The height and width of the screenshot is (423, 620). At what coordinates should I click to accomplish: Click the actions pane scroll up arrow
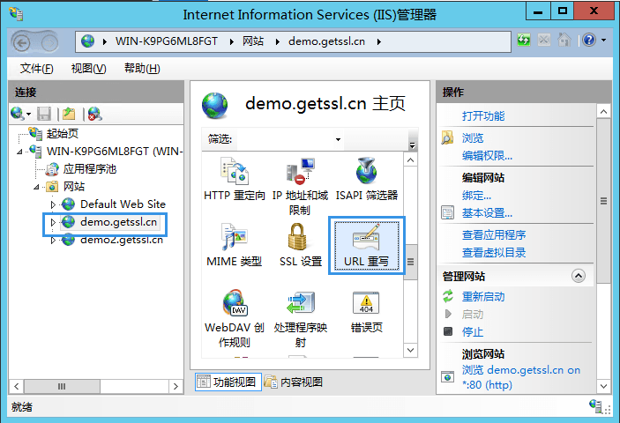point(603,112)
